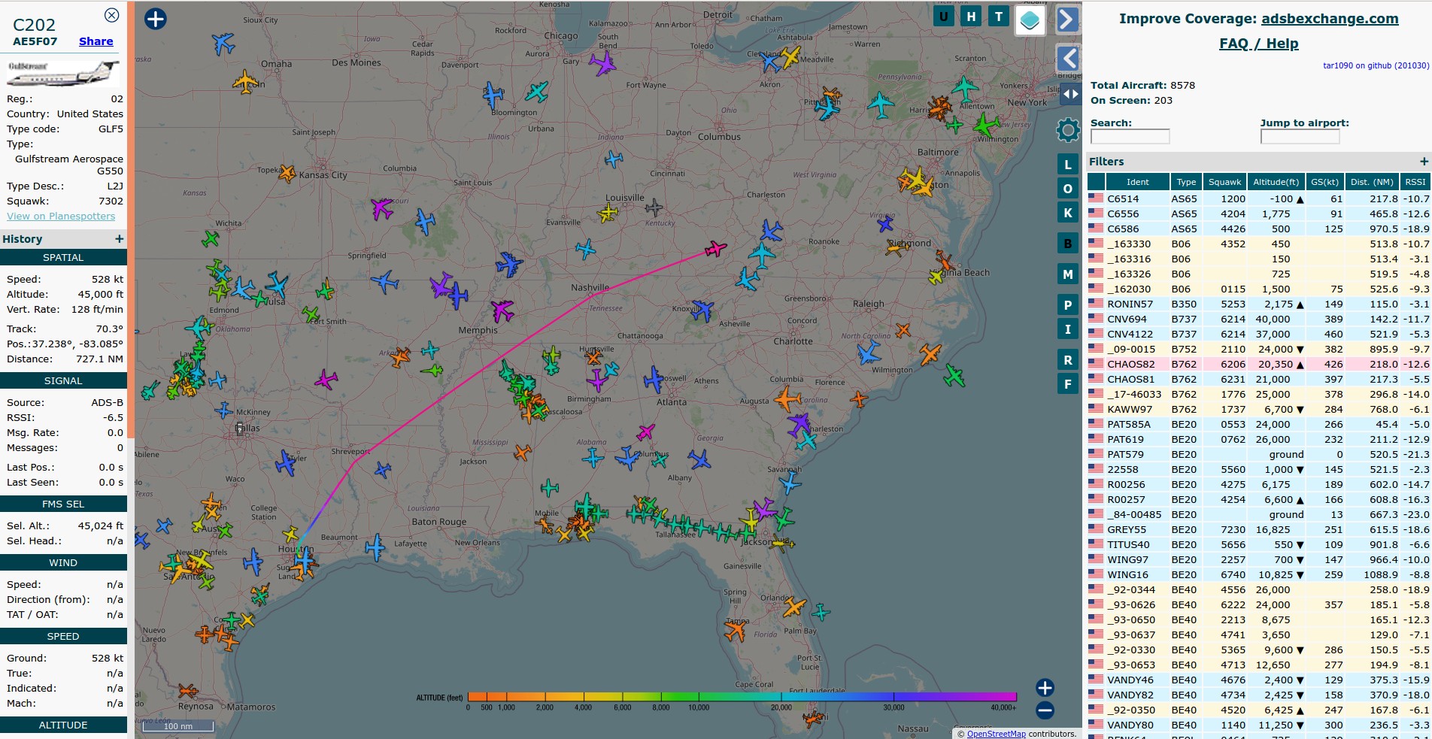Expand the Filters section
Screen dimensions: 1432x739
[x=1424, y=162]
